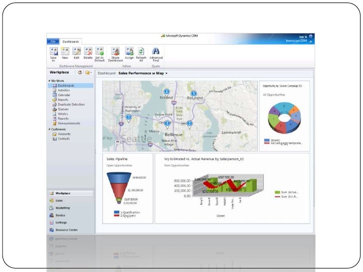Click the map pin near Kirkland

coord(166,93)
